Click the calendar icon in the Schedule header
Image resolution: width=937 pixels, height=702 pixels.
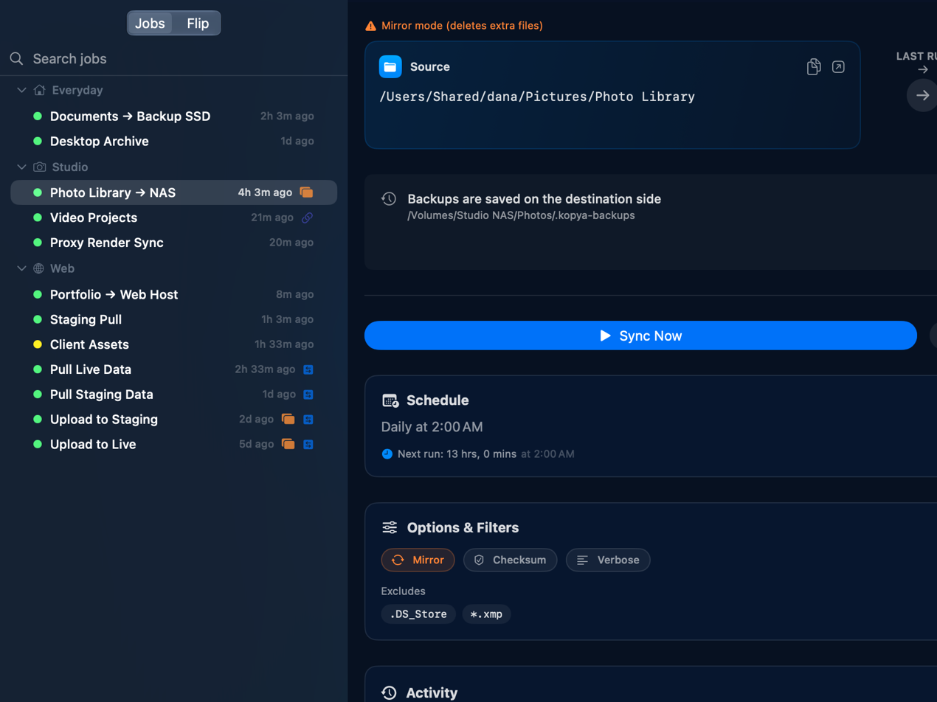[x=390, y=400]
